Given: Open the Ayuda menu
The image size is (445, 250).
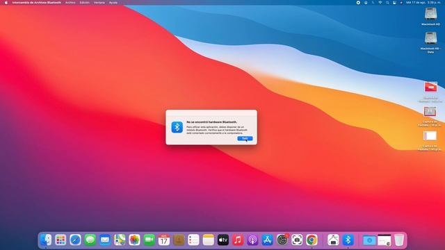Looking at the screenshot, I should (x=113, y=3).
